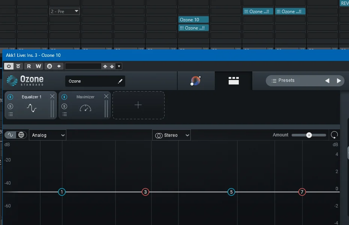Image resolution: width=349 pixels, height=225 pixels.
Task: Select the Maximizer gauge icon
Action: 85,108
